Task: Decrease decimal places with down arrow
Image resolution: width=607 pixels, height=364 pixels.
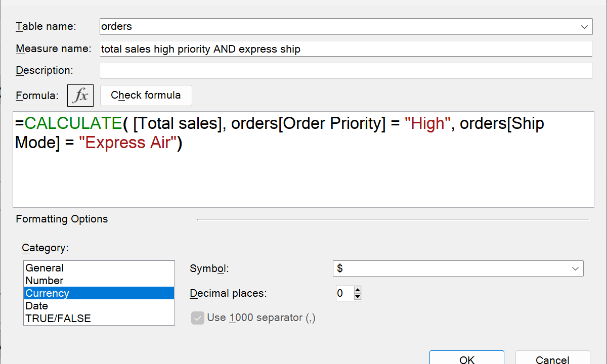Action: [x=358, y=297]
